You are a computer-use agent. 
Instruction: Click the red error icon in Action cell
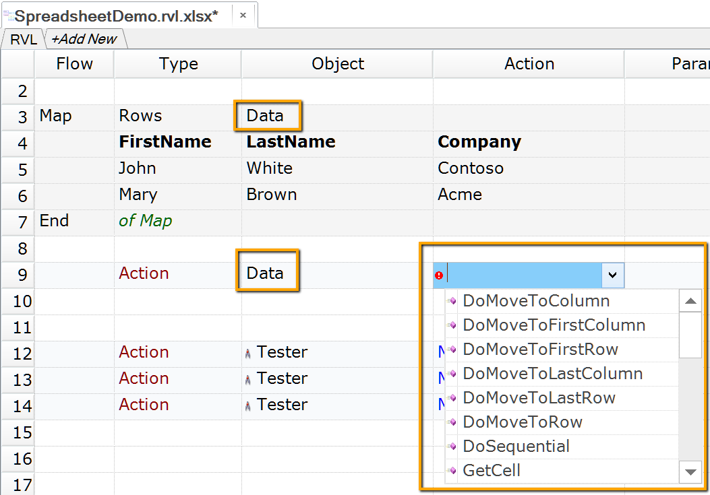(439, 275)
